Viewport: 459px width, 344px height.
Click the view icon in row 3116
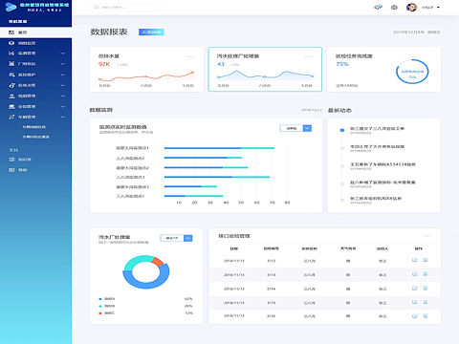click(415, 316)
